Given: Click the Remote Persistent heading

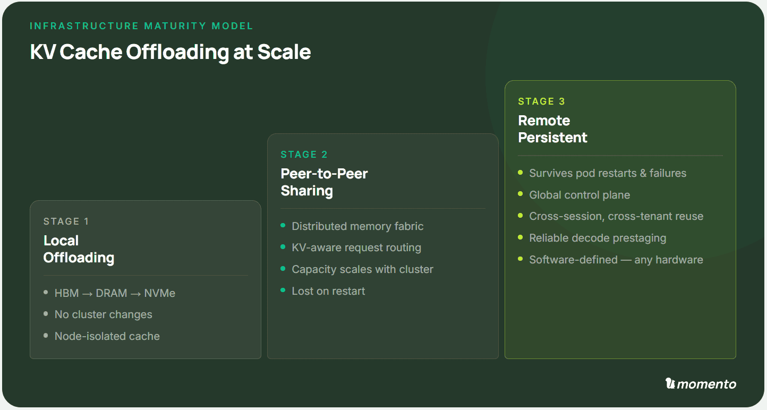Looking at the screenshot, I should (x=553, y=129).
